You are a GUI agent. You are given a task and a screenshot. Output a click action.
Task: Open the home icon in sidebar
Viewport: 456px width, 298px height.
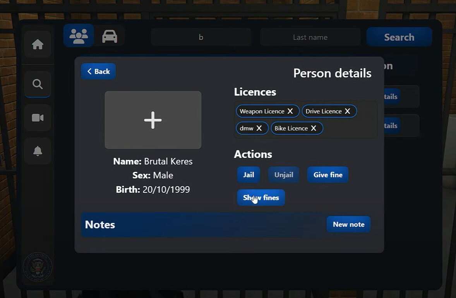(x=38, y=45)
